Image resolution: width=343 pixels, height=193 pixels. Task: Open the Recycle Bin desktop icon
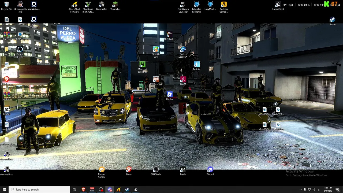6,6
